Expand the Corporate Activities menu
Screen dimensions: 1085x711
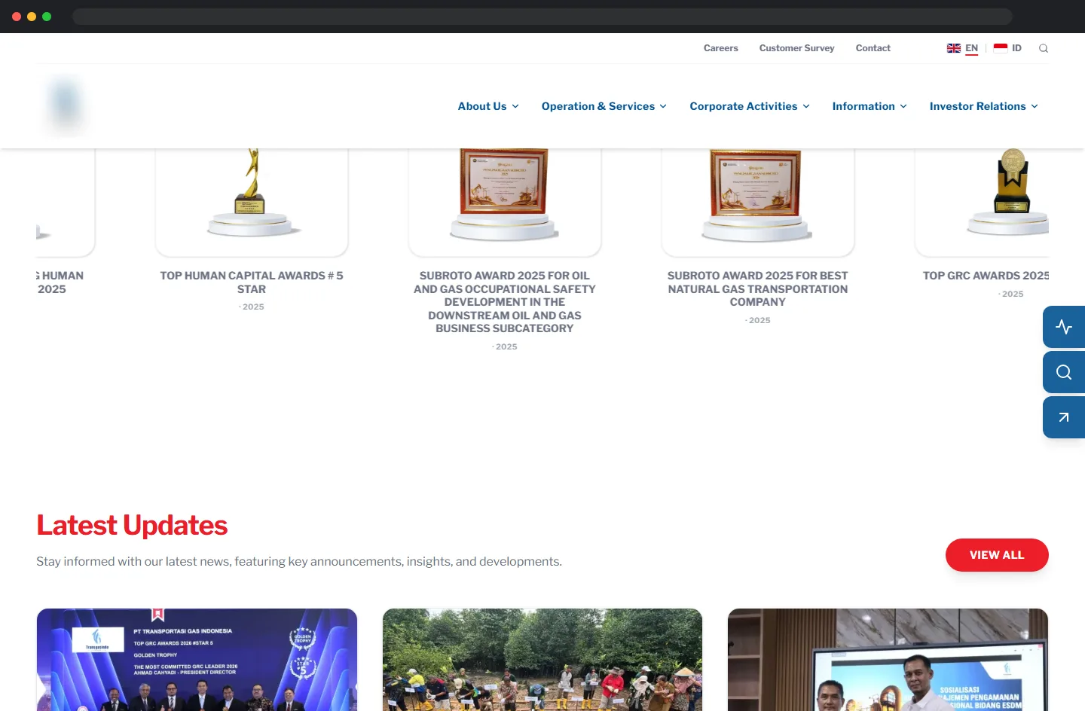750,106
